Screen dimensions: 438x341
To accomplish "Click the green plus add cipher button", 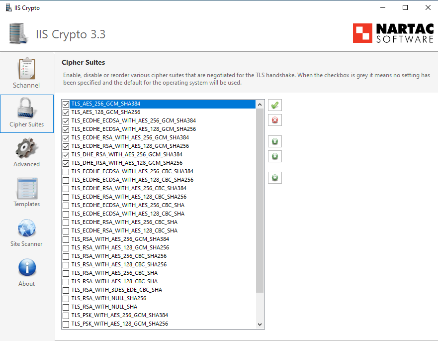I will (x=274, y=178).
